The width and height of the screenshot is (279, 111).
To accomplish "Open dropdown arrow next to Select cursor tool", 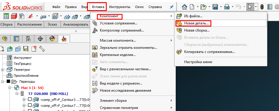I will click(256, 7).
